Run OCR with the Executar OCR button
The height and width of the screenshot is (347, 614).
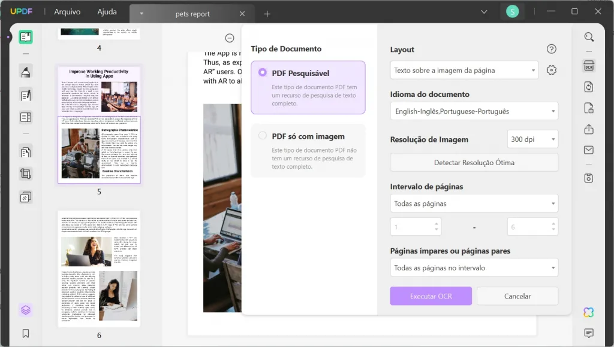(x=431, y=296)
